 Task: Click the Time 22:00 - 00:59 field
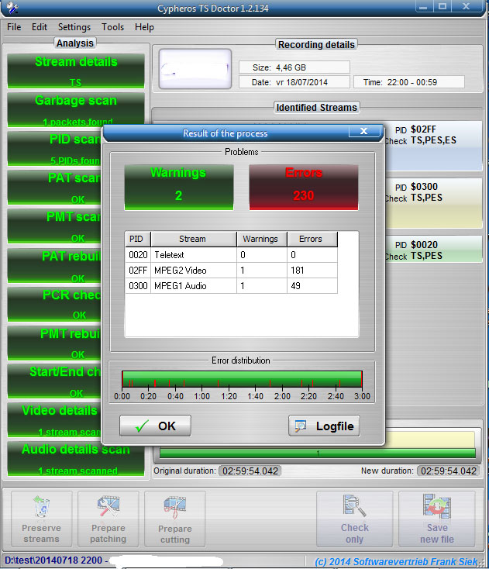click(x=409, y=82)
